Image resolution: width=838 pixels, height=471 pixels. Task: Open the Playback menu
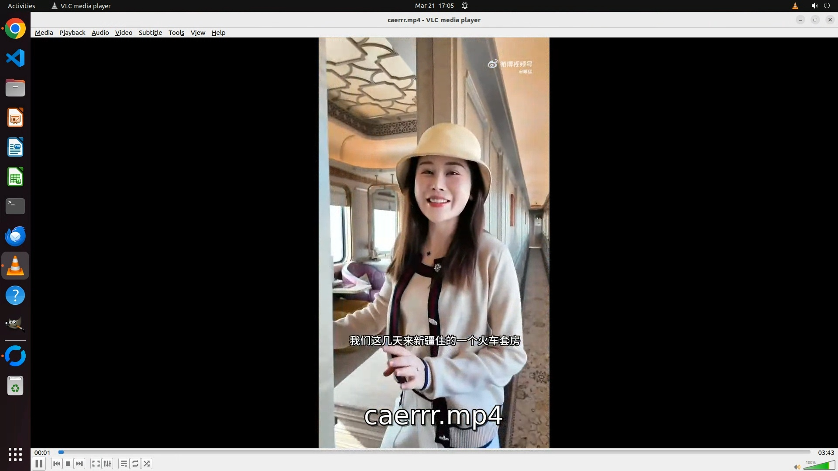coord(72,33)
